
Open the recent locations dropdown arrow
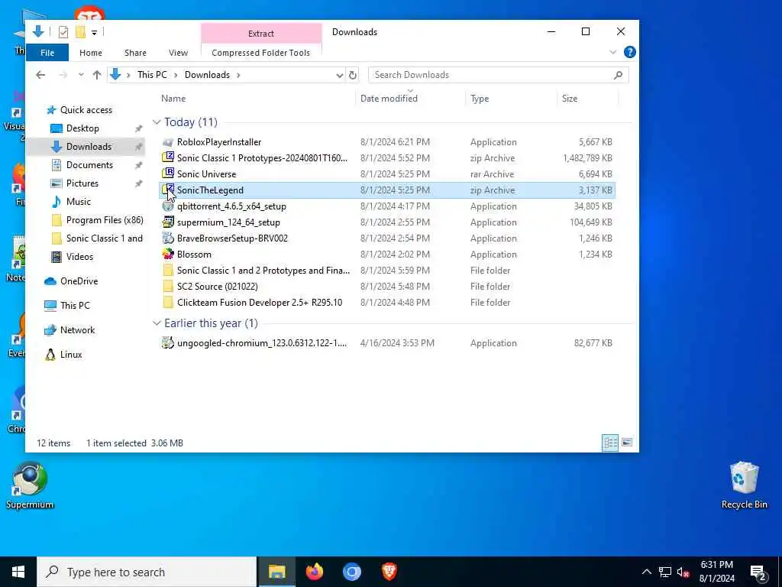coord(81,75)
